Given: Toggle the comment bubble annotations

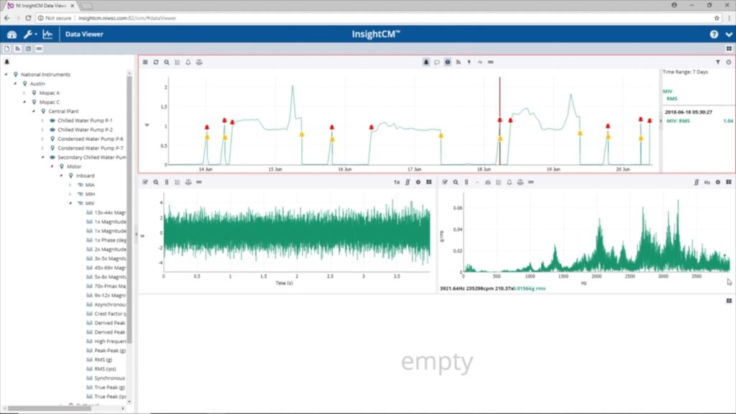Looking at the screenshot, I should coord(436,63).
